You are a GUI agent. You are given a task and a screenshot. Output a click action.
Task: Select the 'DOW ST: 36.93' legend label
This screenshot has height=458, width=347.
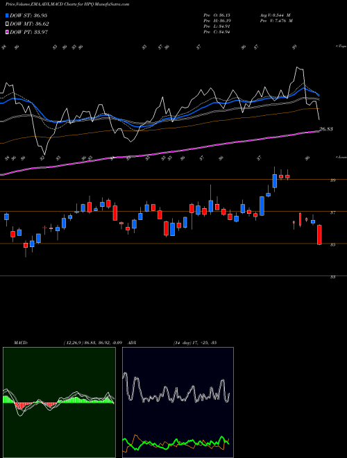(x=28, y=15)
